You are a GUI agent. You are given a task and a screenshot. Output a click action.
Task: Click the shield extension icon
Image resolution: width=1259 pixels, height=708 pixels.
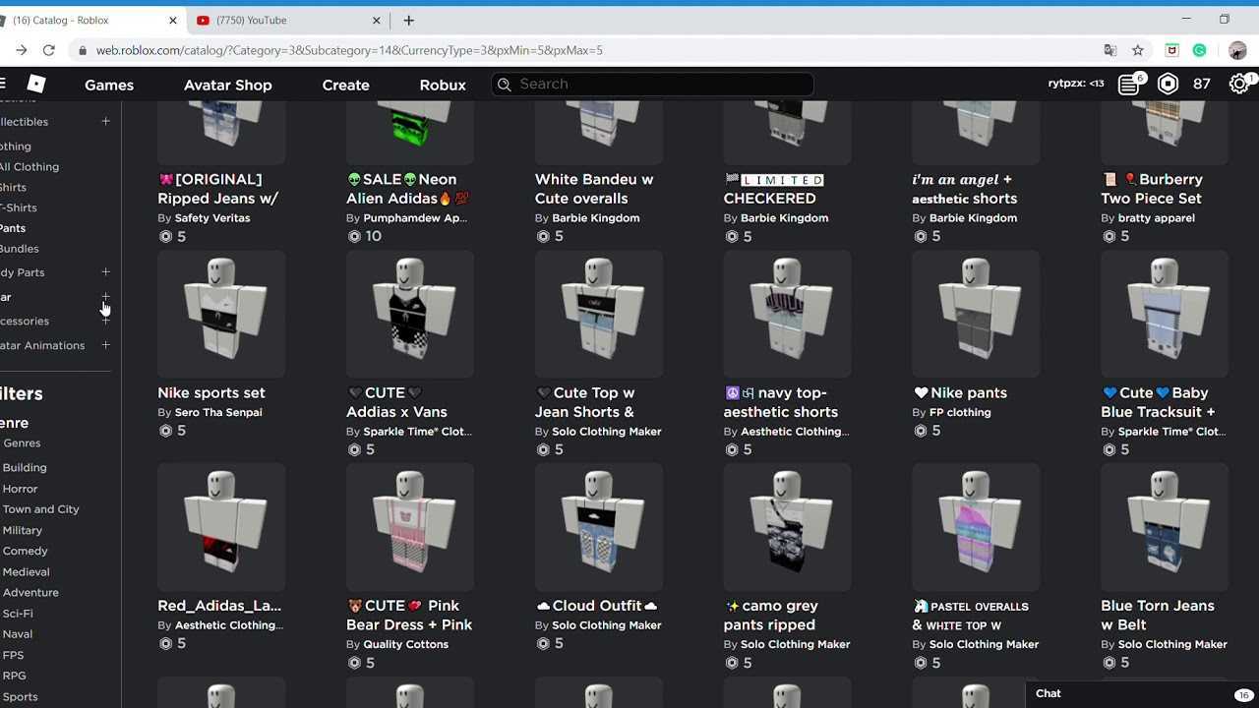coord(1171,50)
